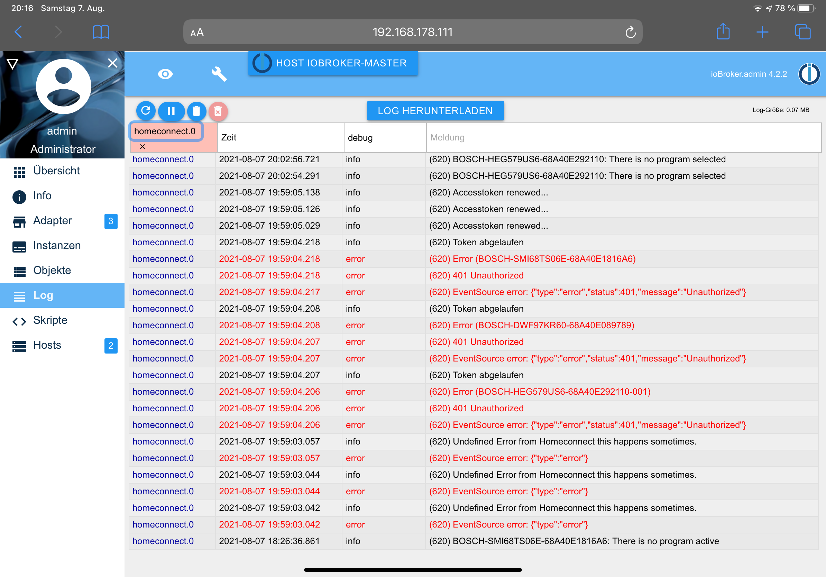826x577 pixels.
Task: Toggle the eye visibility icon
Action: click(x=165, y=74)
